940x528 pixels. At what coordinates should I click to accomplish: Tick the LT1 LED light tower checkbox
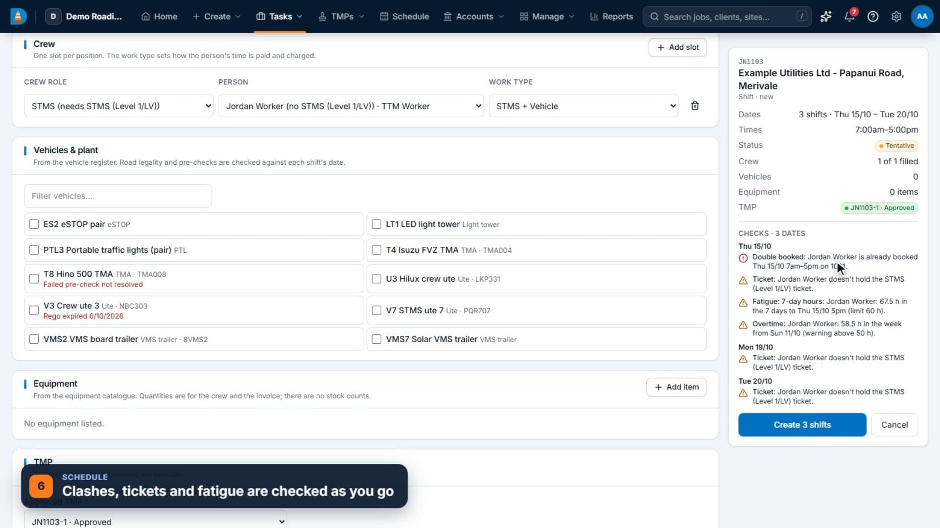point(376,224)
